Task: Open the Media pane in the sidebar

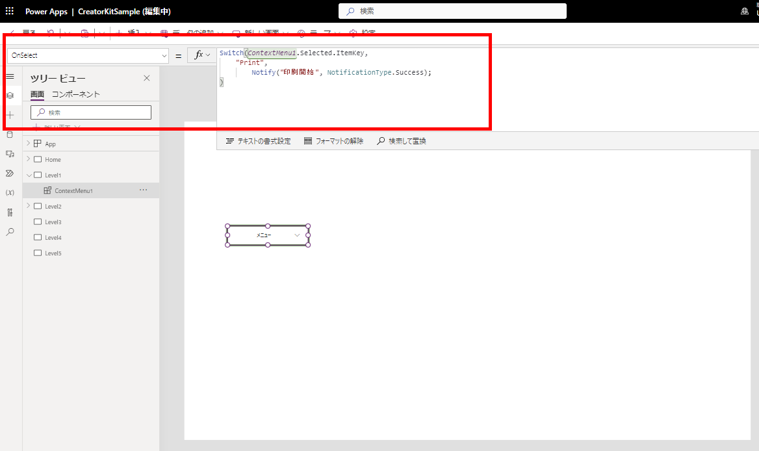Action: coord(10,153)
